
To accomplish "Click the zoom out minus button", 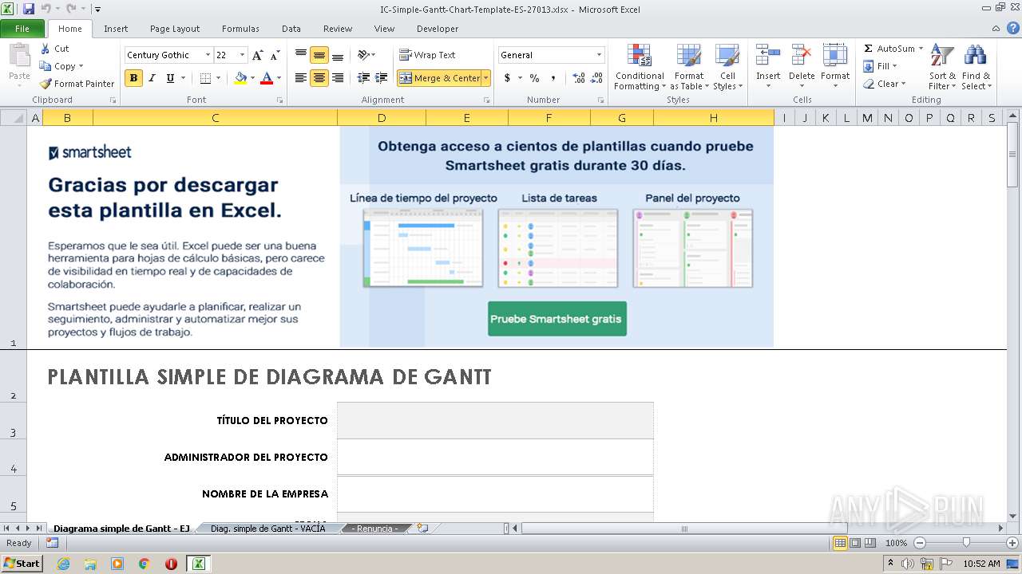I will pos(919,543).
